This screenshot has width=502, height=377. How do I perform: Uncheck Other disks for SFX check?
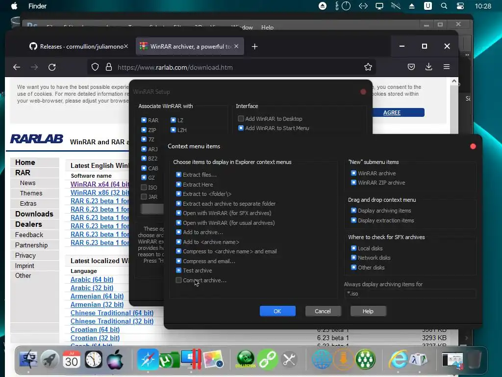tap(353, 267)
